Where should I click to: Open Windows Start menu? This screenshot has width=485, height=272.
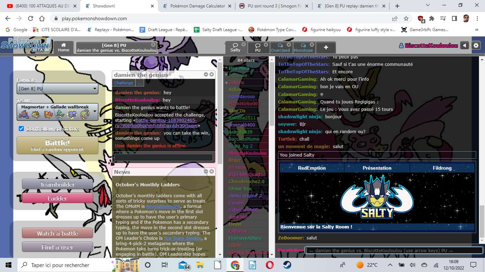pyautogui.click(x=9, y=265)
